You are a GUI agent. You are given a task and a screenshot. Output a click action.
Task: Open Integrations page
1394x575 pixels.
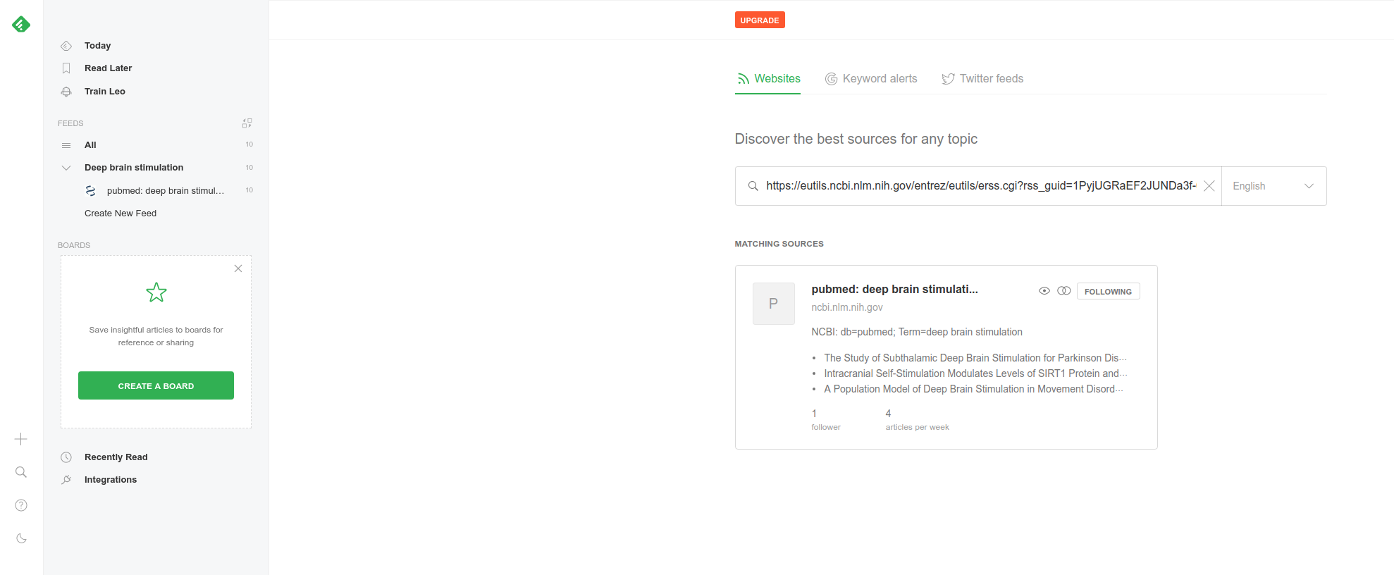[111, 480]
